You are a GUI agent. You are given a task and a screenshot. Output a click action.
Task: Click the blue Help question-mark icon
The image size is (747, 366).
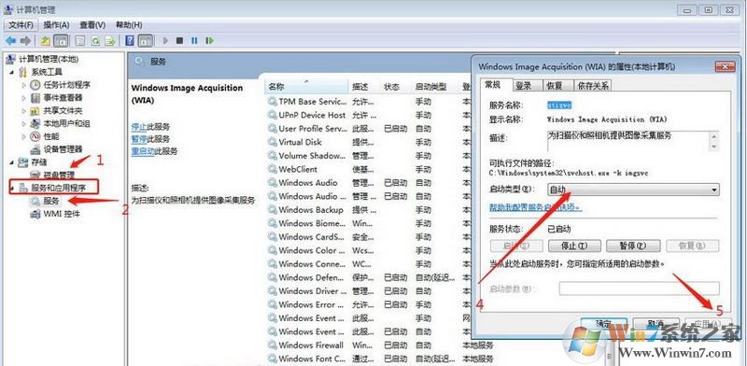pyautogui.click(x=130, y=41)
